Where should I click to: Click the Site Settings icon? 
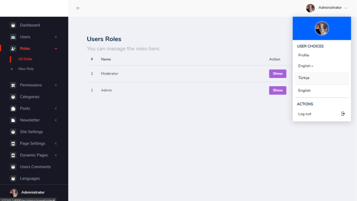click(x=13, y=132)
